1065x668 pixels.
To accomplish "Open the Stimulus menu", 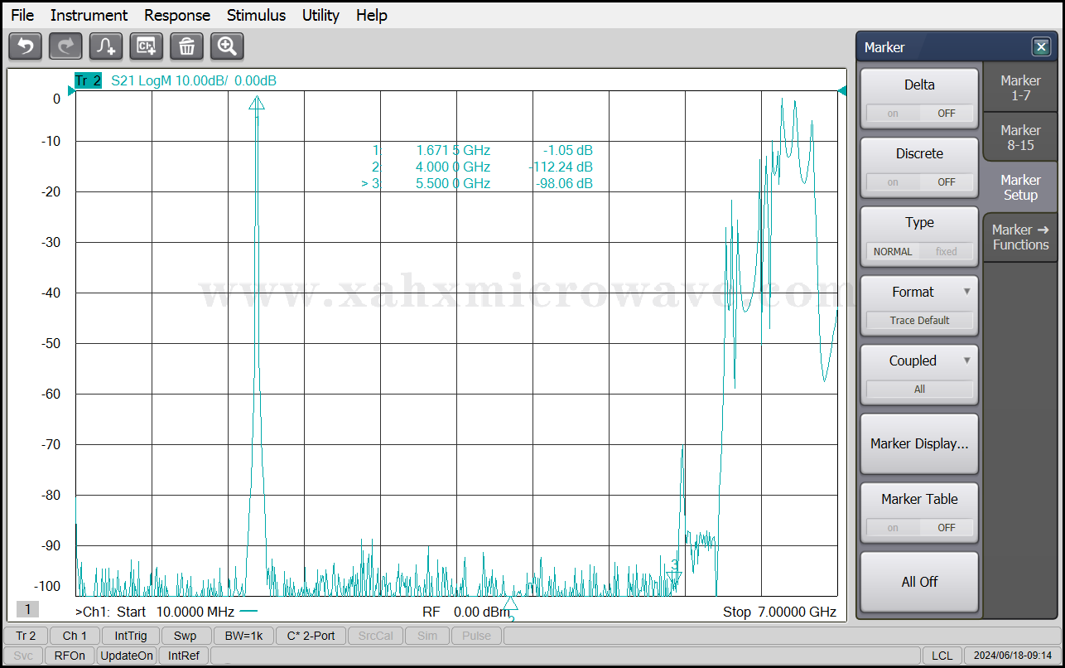I will coord(256,15).
